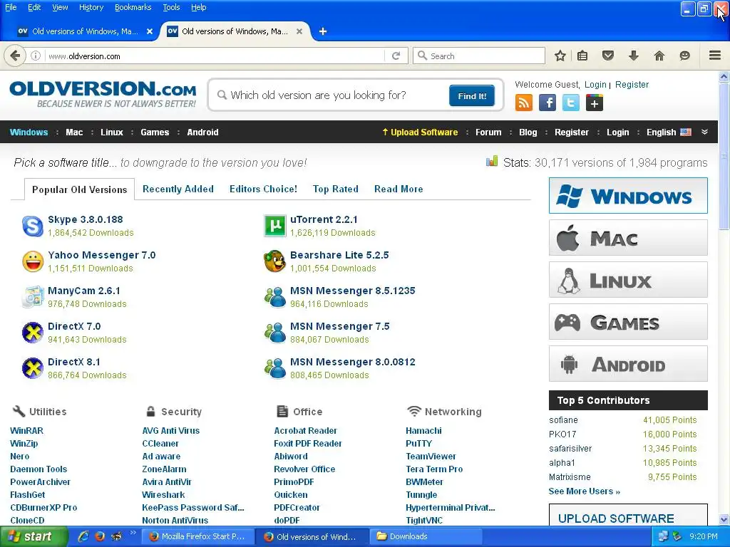The width and height of the screenshot is (730, 547).
Task: Open a new tab with plus button
Action: [x=323, y=31]
